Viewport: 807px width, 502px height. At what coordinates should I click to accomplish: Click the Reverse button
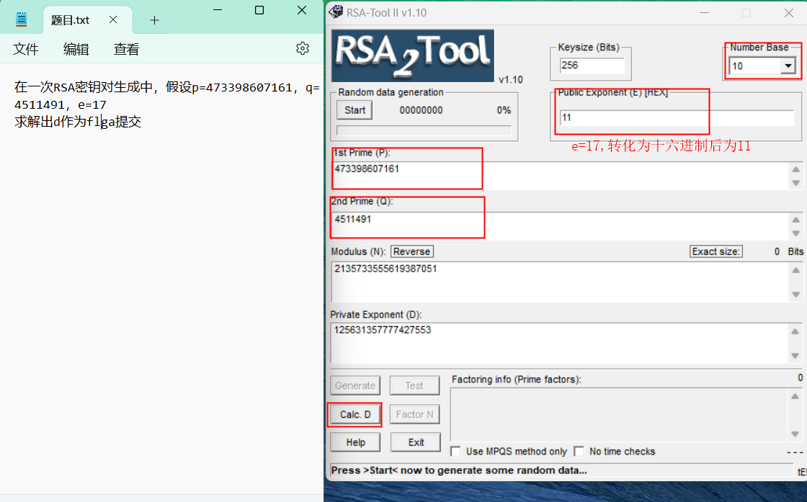pyautogui.click(x=411, y=251)
